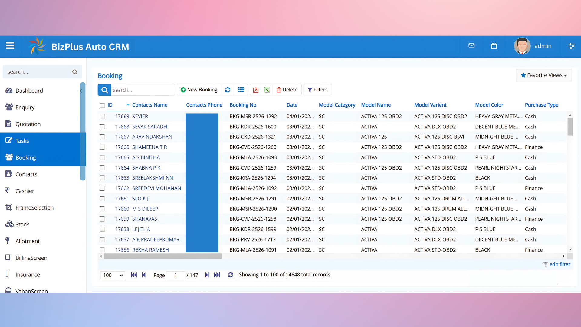581x327 pixels.
Task: Click the Enquiry people icon
Action: [x=9, y=107]
